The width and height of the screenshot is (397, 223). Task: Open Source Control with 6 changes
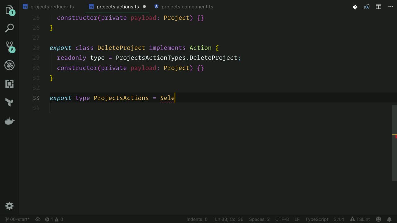click(x=9, y=47)
